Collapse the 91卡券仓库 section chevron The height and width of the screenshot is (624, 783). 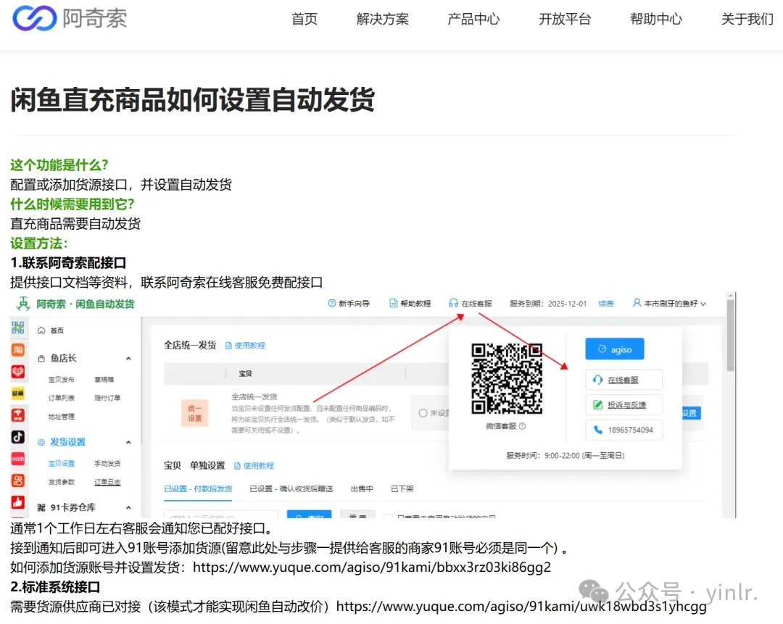(x=128, y=508)
